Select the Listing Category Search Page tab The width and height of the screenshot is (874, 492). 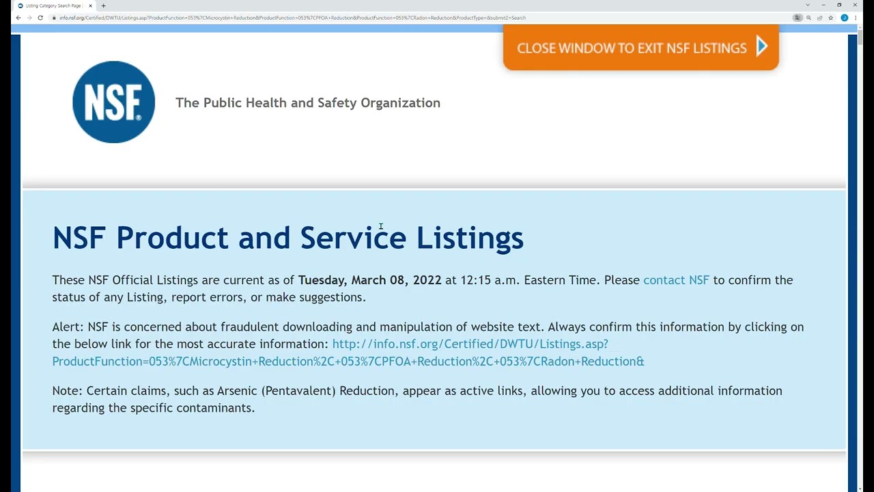coord(55,5)
